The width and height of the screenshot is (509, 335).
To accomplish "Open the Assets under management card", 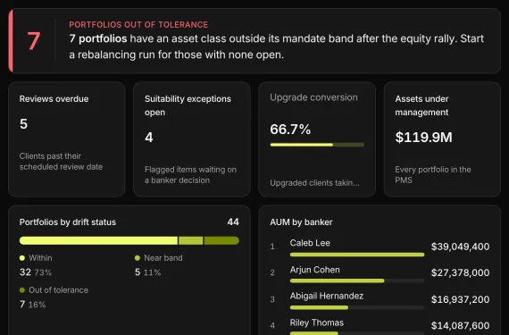I will pyautogui.click(x=442, y=139).
